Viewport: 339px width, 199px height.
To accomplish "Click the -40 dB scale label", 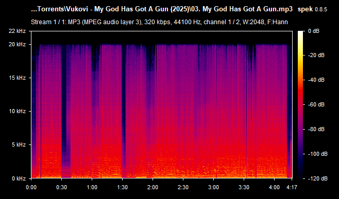I will [x=316, y=80].
